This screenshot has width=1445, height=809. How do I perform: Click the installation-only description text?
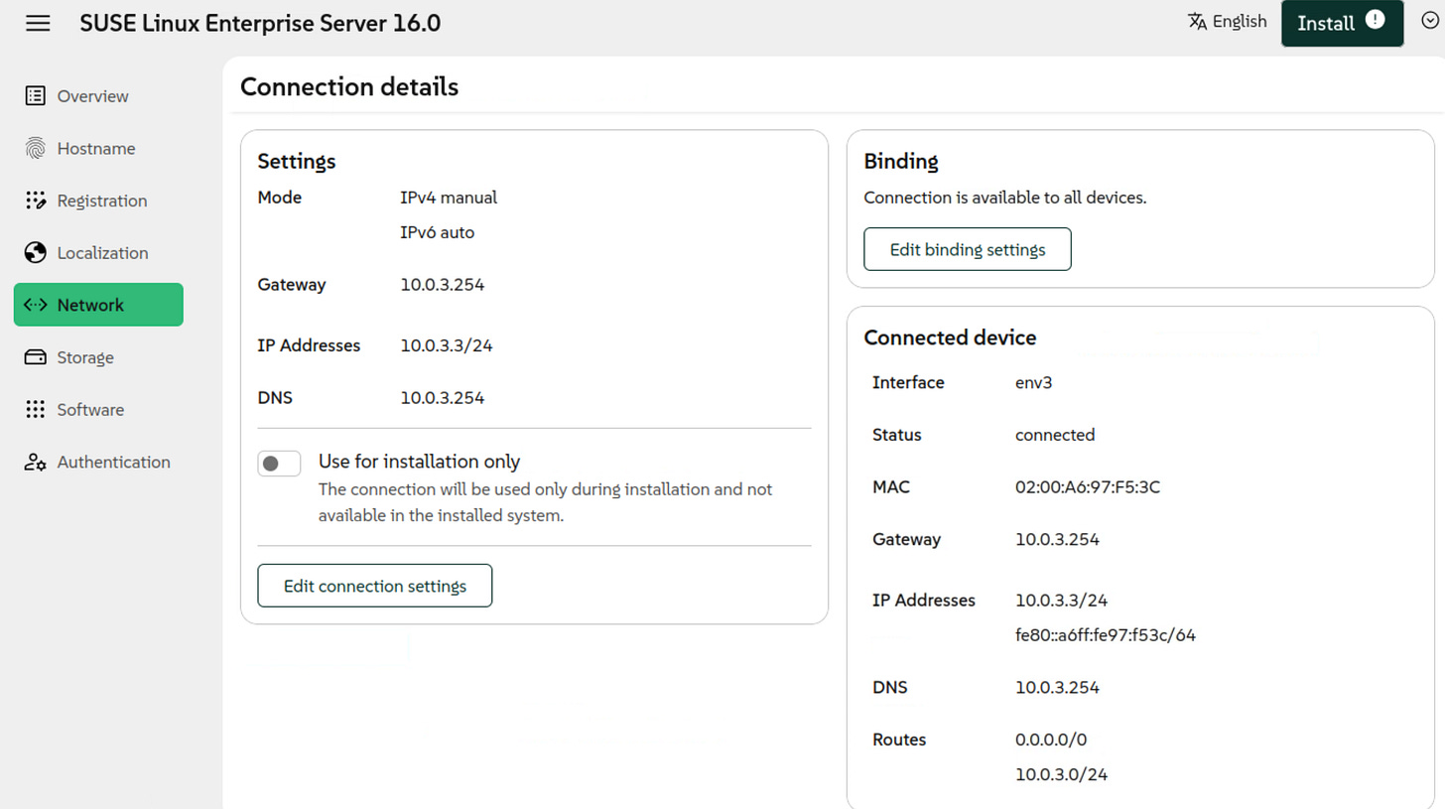coord(545,503)
